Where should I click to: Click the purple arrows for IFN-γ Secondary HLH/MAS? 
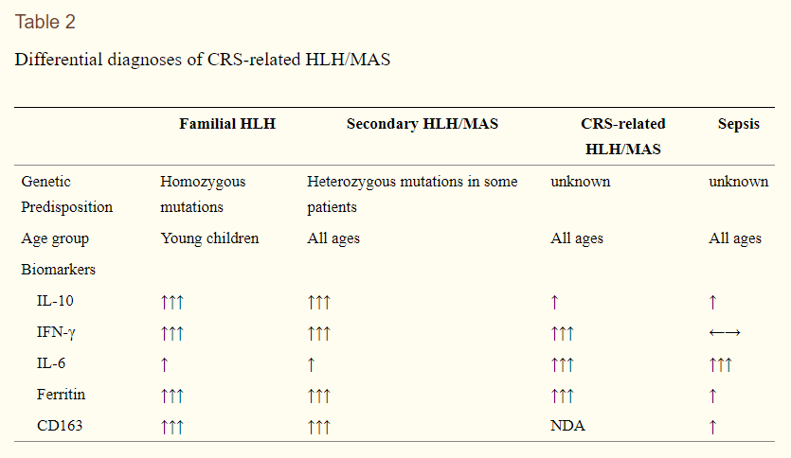click(x=318, y=333)
